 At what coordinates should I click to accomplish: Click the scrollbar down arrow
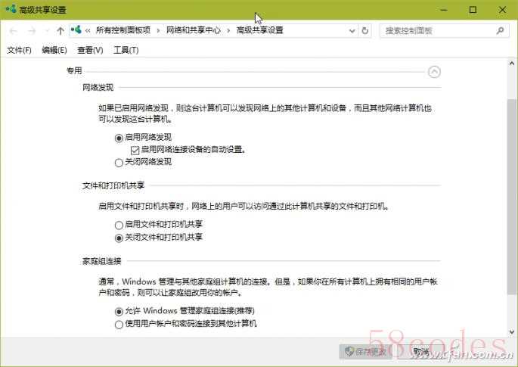point(512,331)
